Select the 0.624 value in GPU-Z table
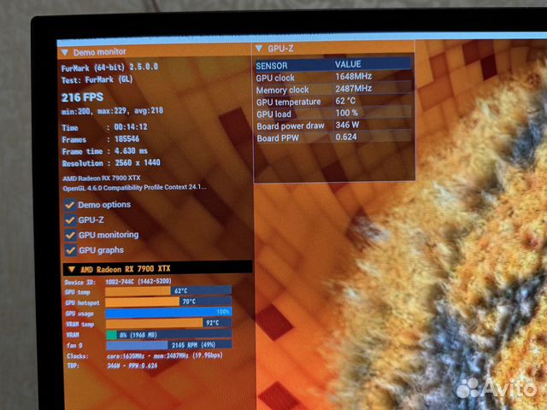This screenshot has width=547, height=410. (x=346, y=137)
